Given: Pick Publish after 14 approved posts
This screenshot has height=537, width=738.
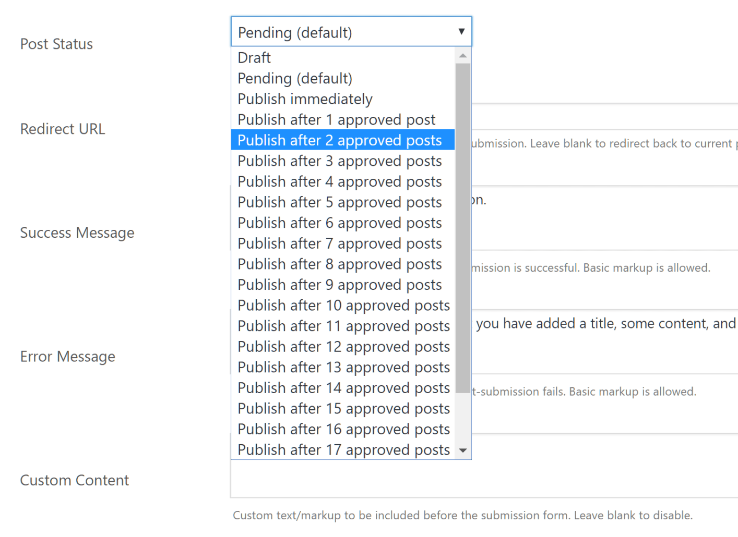Looking at the screenshot, I should pyautogui.click(x=343, y=388).
